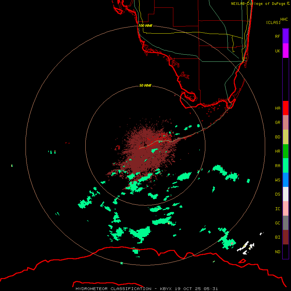
Task: Click the HR dark green swatch
Action: pyautogui.click(x=286, y=151)
